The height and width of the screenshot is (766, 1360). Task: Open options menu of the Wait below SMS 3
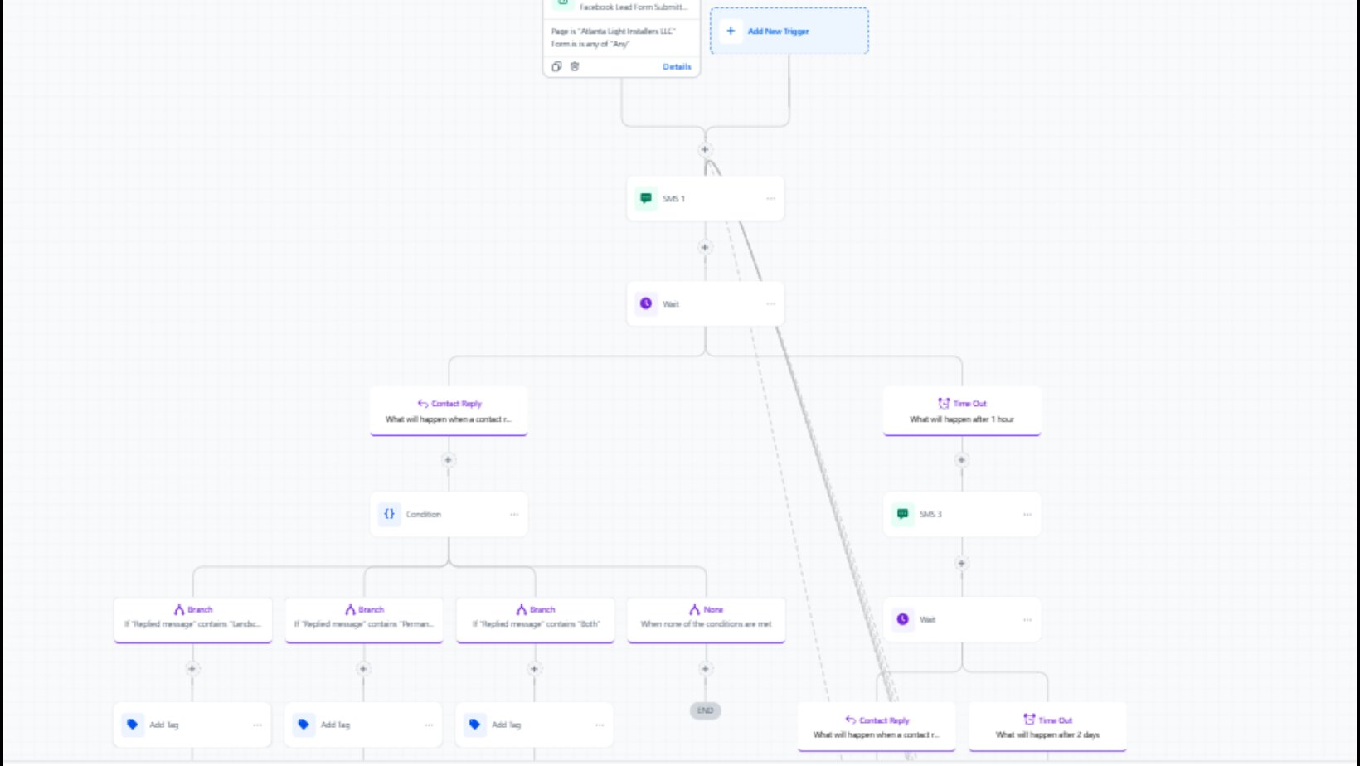click(1027, 620)
